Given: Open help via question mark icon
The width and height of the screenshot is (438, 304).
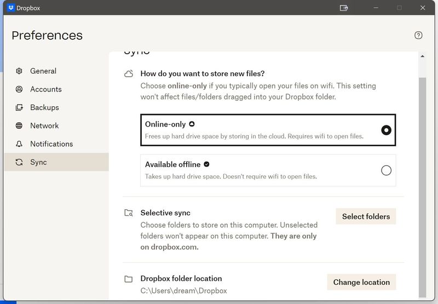Looking at the screenshot, I should pyautogui.click(x=418, y=35).
